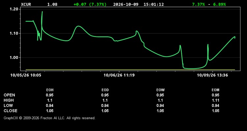Image resolution: width=247 pixels, height=131 pixels.
Task: Click the 1.20 y-axis label
Action: coord(14,9)
